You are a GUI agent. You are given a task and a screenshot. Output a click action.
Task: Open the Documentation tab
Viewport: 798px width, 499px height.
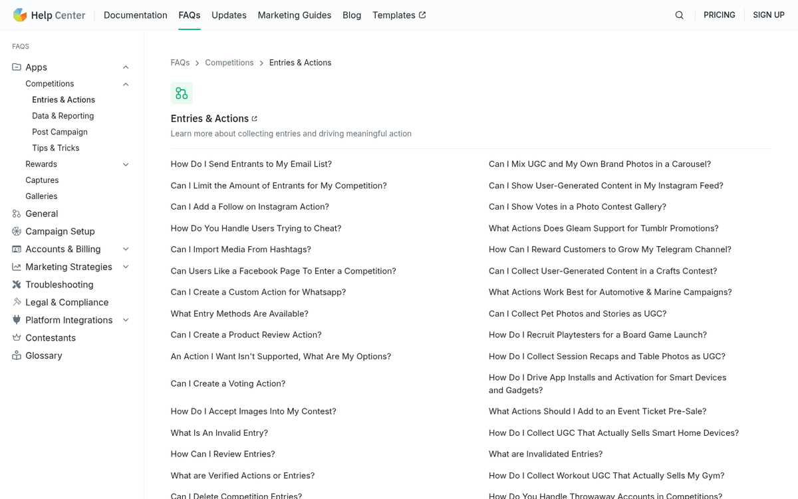coord(136,15)
